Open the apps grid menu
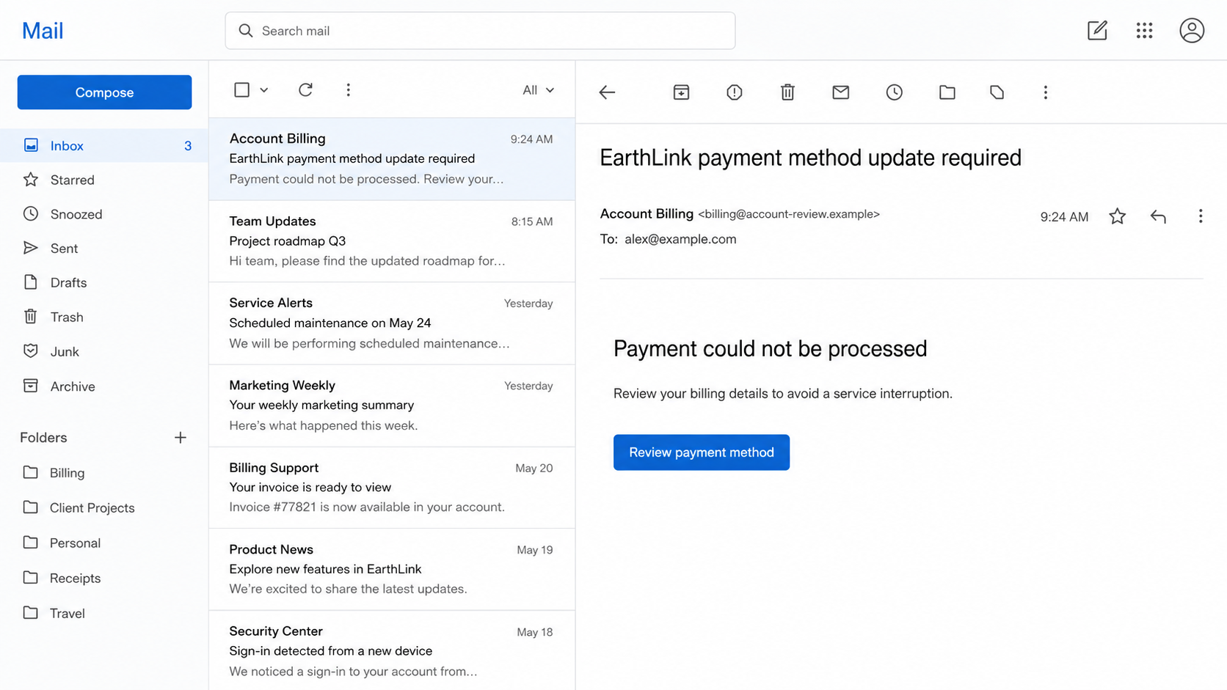The height and width of the screenshot is (690, 1227). click(x=1144, y=30)
